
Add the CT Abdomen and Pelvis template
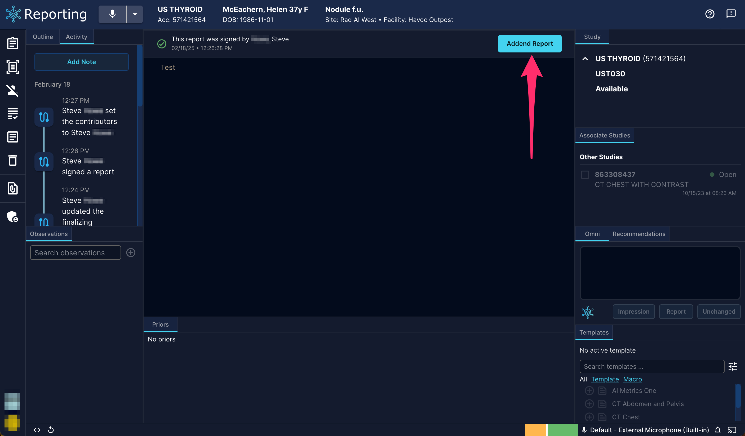[589, 404]
